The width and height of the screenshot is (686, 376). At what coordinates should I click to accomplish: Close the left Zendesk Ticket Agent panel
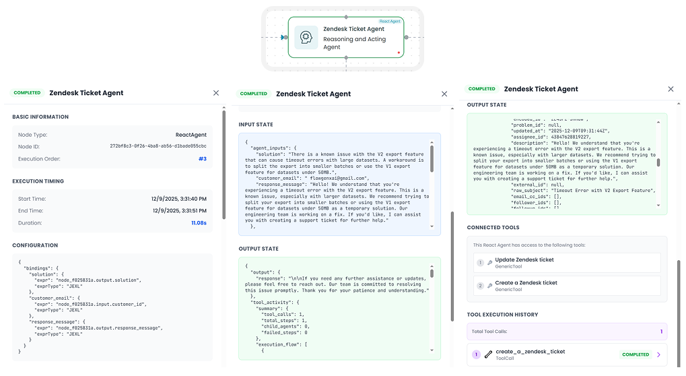216,93
